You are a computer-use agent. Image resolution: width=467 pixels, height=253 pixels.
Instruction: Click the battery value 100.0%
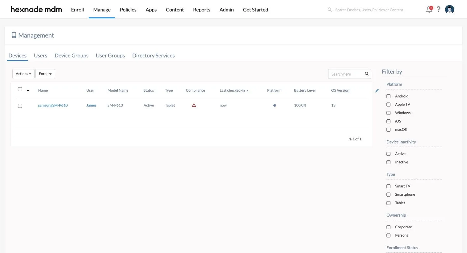click(x=300, y=105)
